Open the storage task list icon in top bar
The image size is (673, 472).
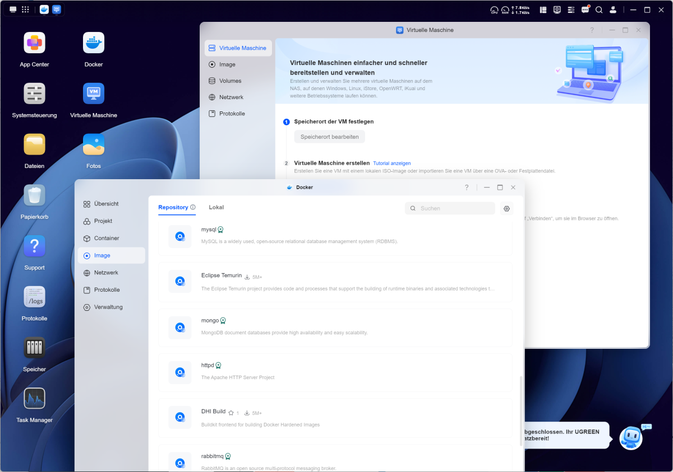pyautogui.click(x=571, y=10)
